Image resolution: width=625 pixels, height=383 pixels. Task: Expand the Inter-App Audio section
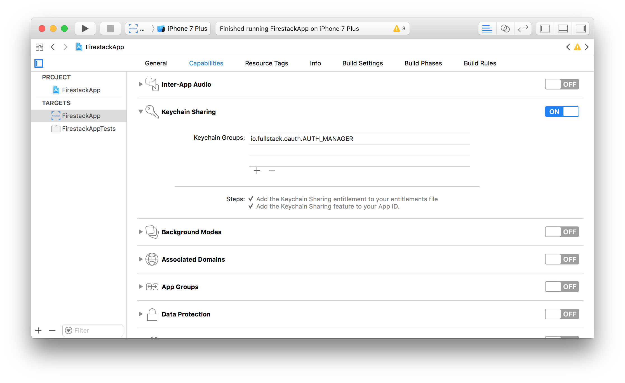[141, 84]
